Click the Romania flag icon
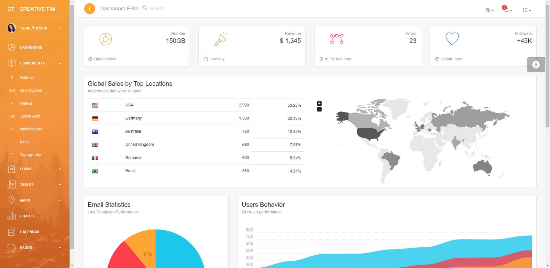The height and width of the screenshot is (268, 550). point(95,158)
